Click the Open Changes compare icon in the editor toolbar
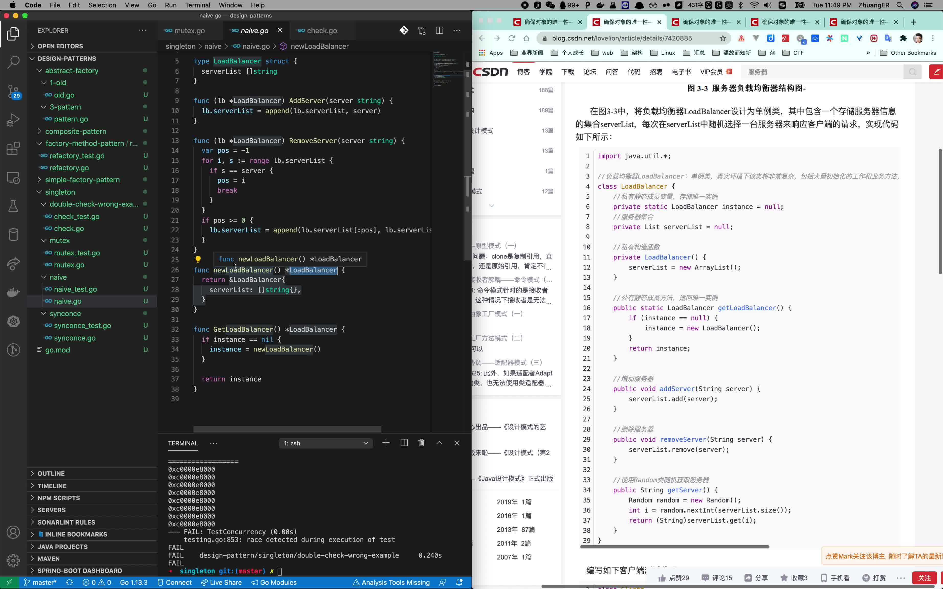This screenshot has width=943, height=589. pos(421,31)
